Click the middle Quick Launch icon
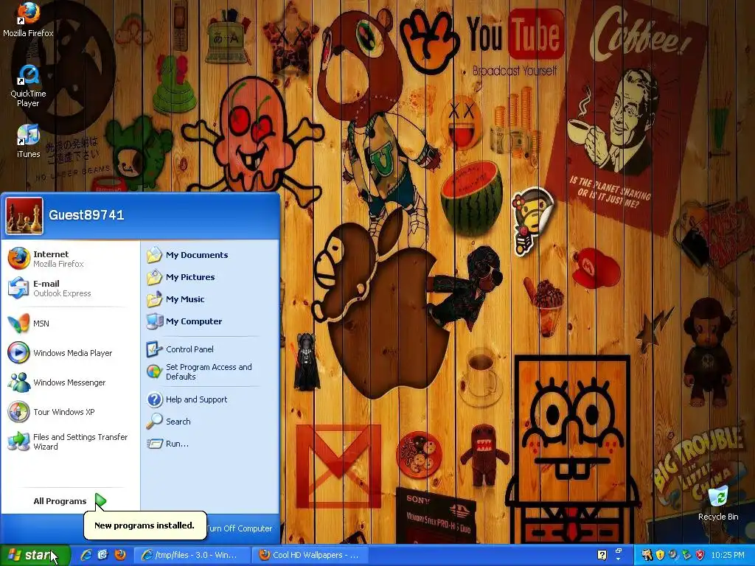Viewport: 755px width, 566px height. 103,555
